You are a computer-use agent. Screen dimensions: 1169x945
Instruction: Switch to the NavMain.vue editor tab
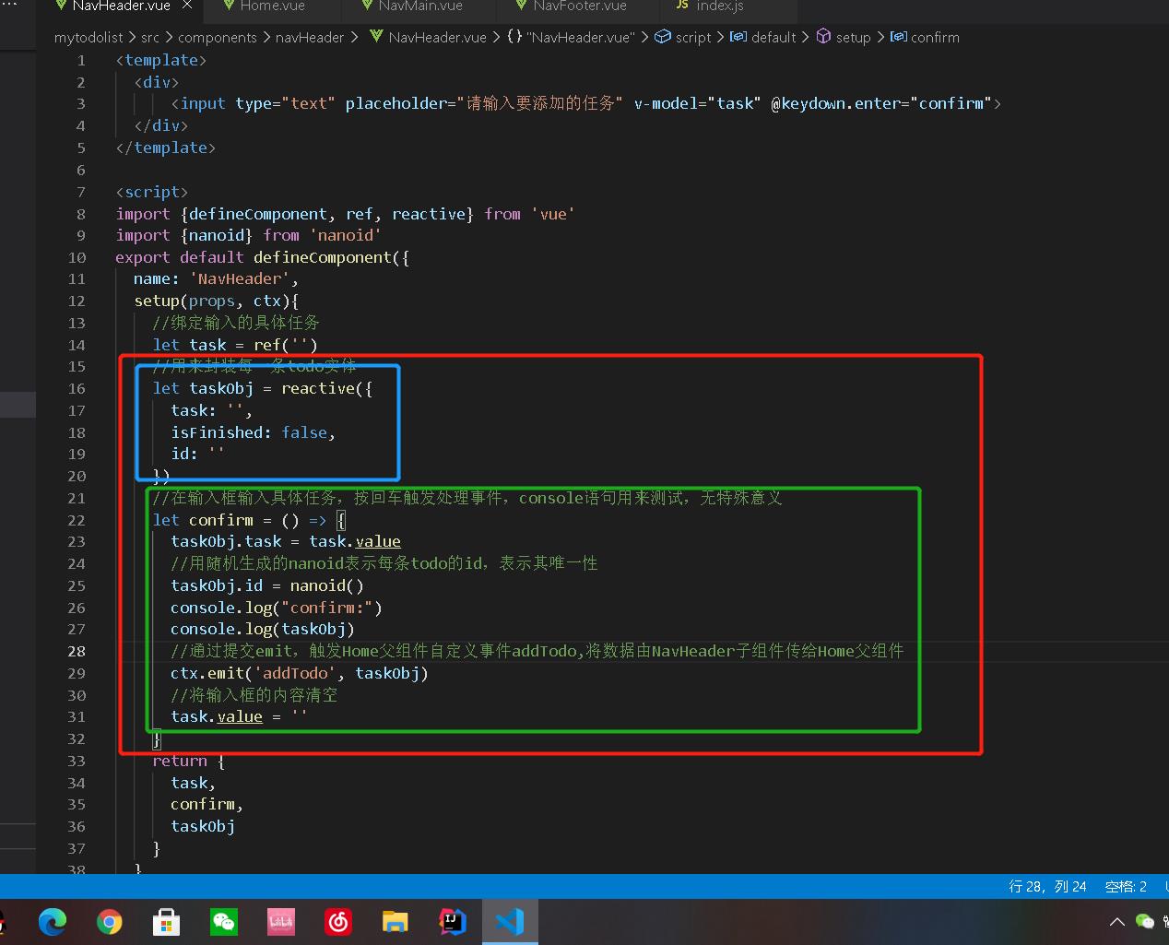(420, 6)
